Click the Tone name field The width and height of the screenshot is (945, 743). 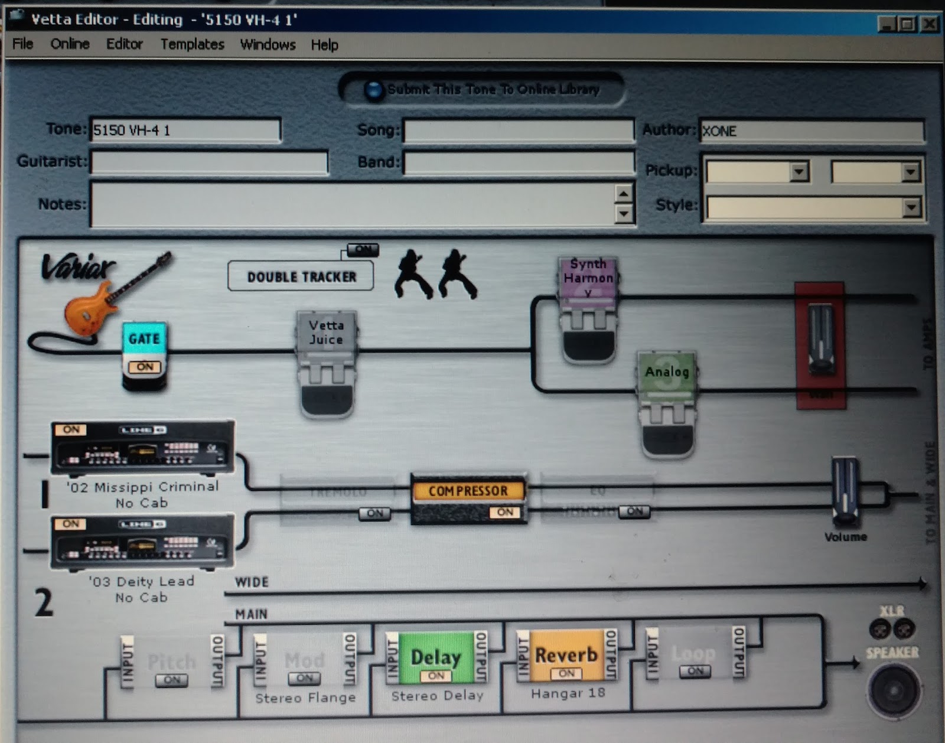coord(185,131)
